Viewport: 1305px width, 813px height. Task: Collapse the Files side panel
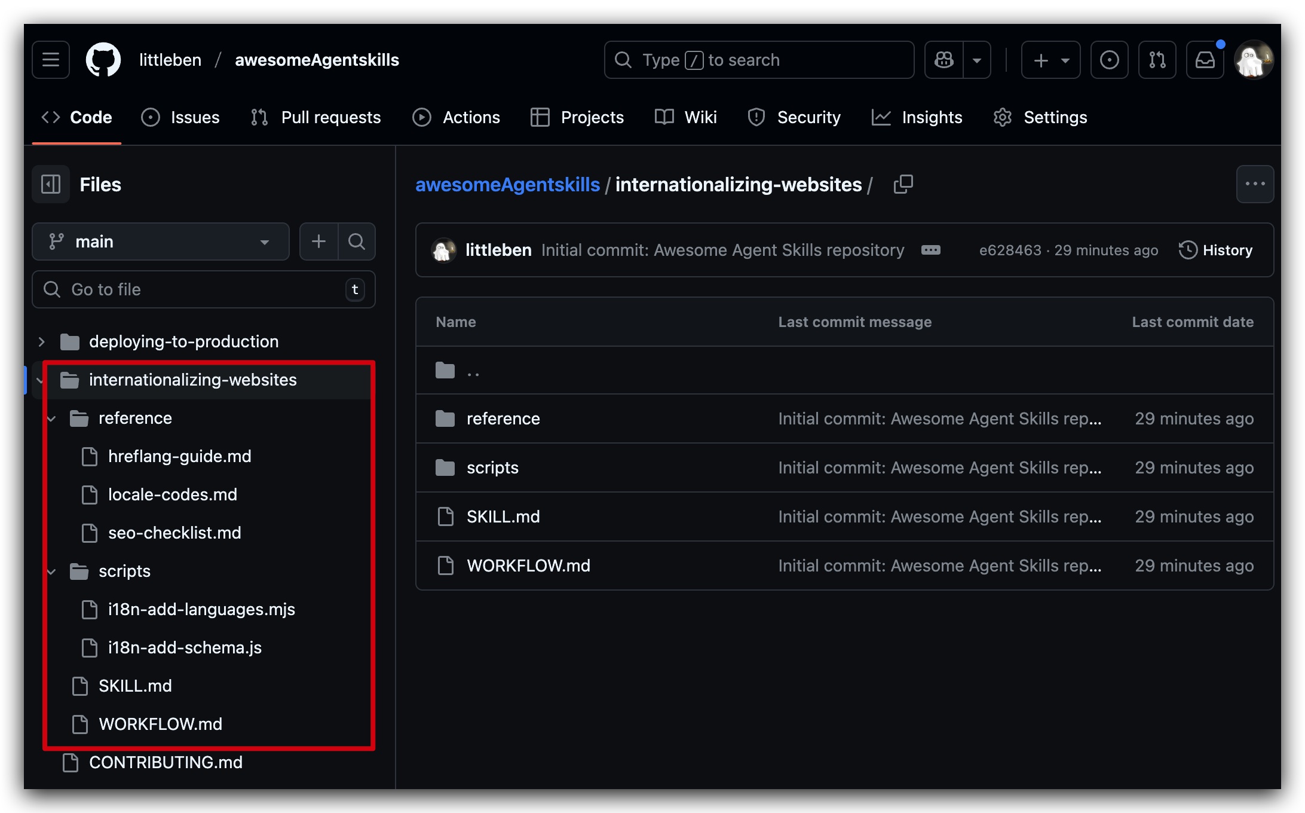[51, 184]
